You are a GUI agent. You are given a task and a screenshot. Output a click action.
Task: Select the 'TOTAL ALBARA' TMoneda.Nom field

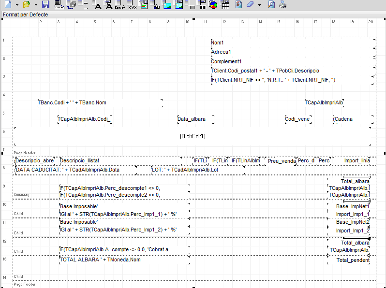click(125, 260)
